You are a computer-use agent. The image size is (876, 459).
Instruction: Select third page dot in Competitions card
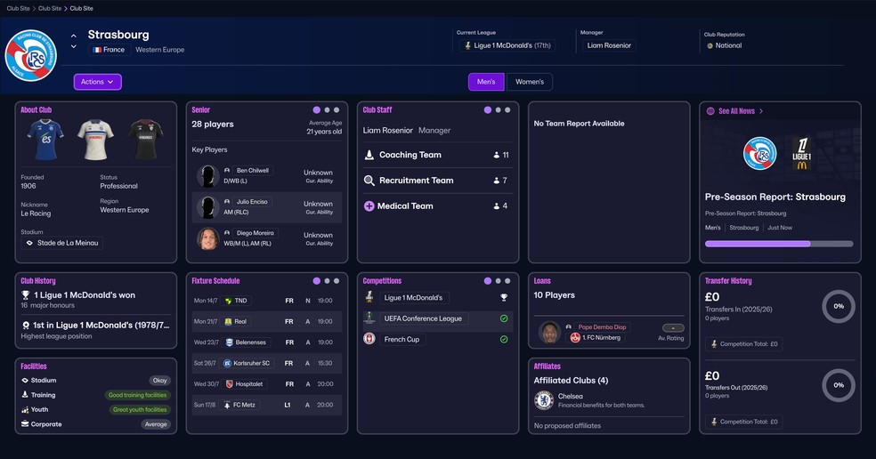[x=507, y=281]
